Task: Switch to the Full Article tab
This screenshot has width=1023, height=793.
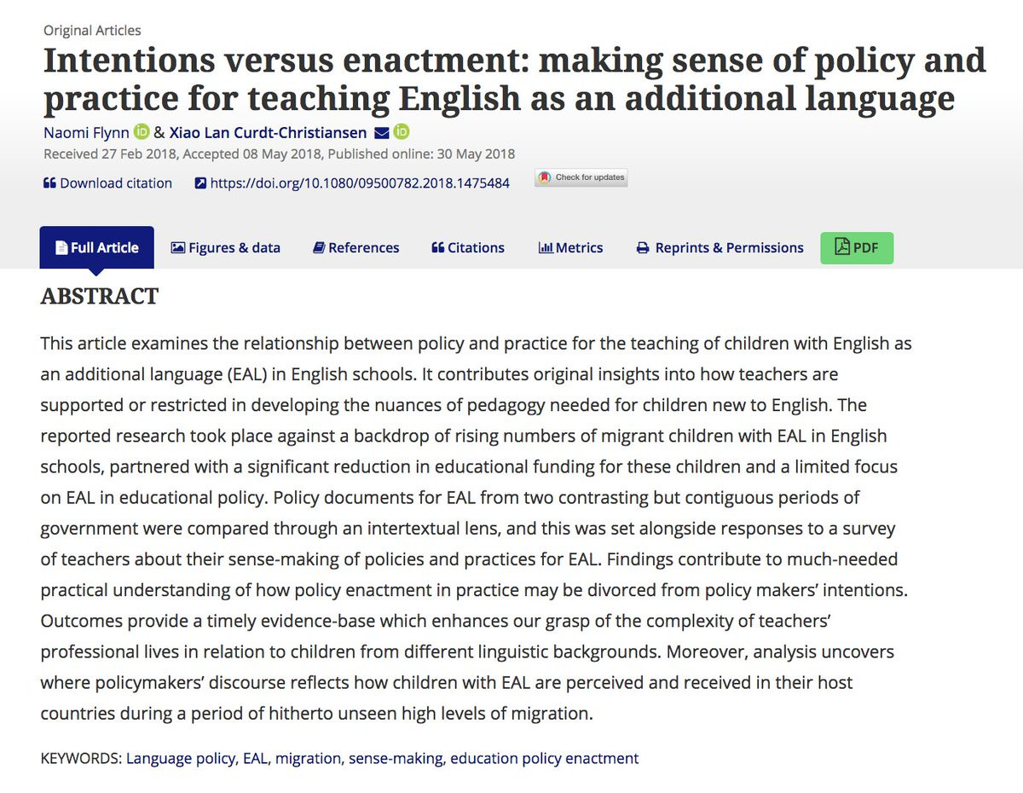Action: (x=96, y=247)
